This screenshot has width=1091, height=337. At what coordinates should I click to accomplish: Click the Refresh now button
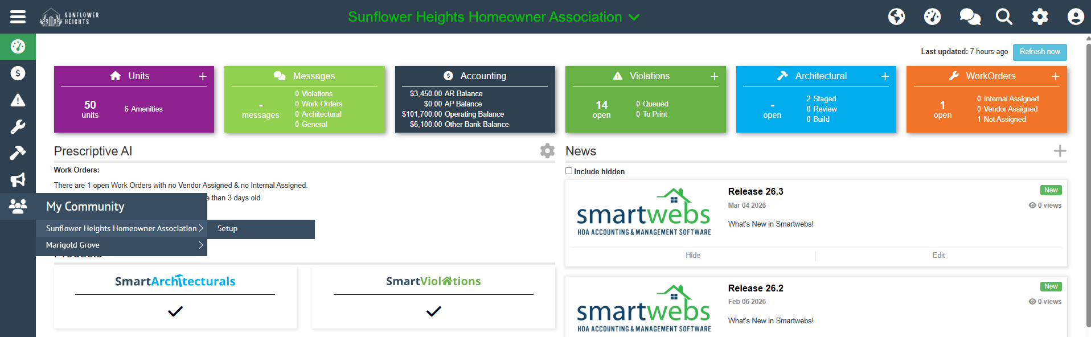click(1039, 52)
